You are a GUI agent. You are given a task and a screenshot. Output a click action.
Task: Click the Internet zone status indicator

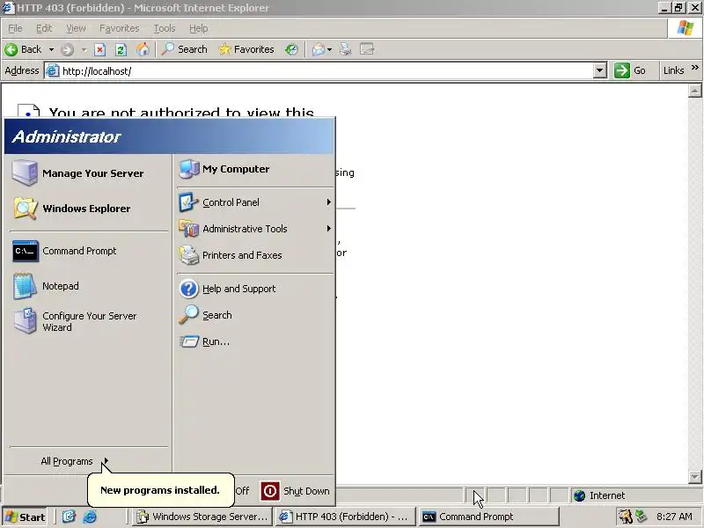coord(599,495)
